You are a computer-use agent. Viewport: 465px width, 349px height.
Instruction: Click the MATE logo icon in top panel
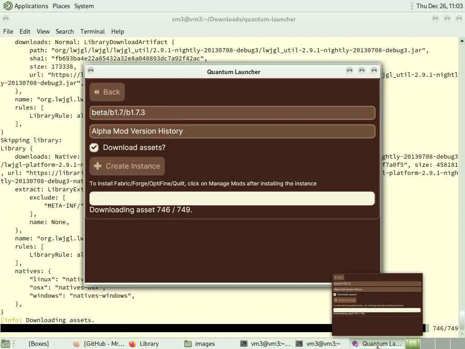click(x=8, y=5)
